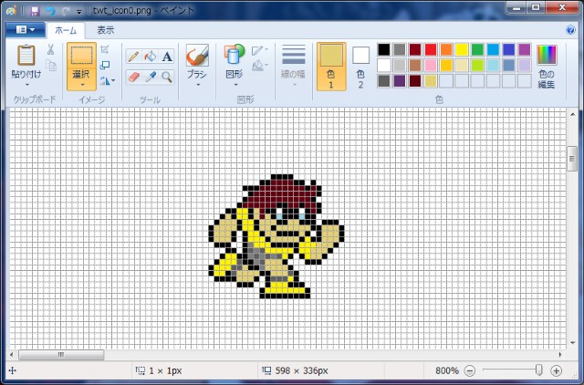Viewport: 584px width, 385px height.
Task: Open the Select options dropdown arrow
Action: [81, 85]
